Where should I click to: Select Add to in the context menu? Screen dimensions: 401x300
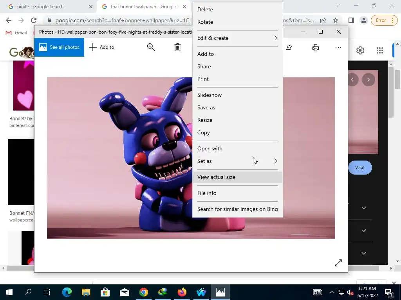pyautogui.click(x=238, y=54)
